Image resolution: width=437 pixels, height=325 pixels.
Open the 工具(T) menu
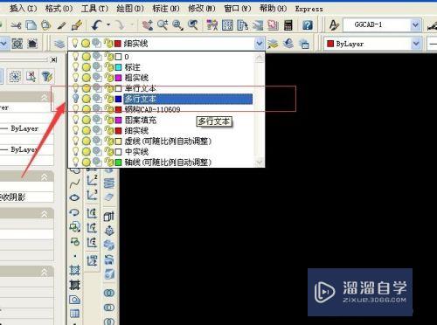click(x=94, y=9)
